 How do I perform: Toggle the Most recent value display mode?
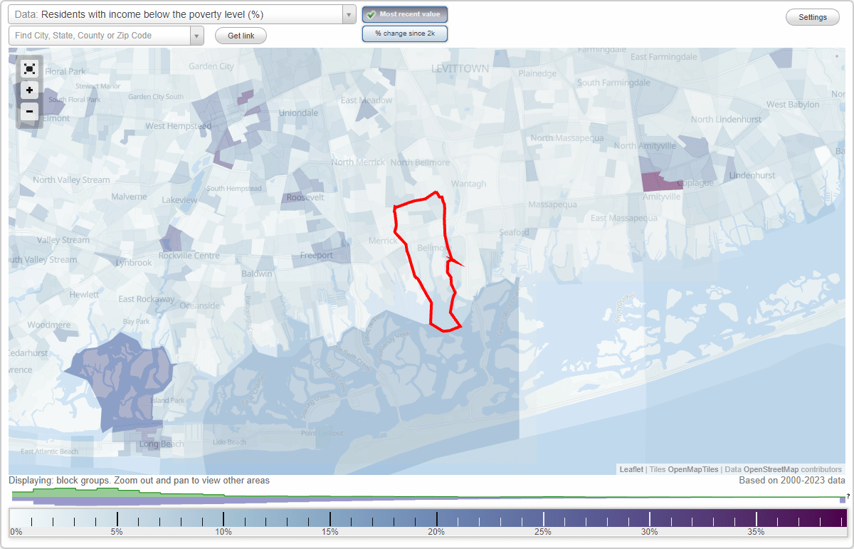[x=405, y=14]
